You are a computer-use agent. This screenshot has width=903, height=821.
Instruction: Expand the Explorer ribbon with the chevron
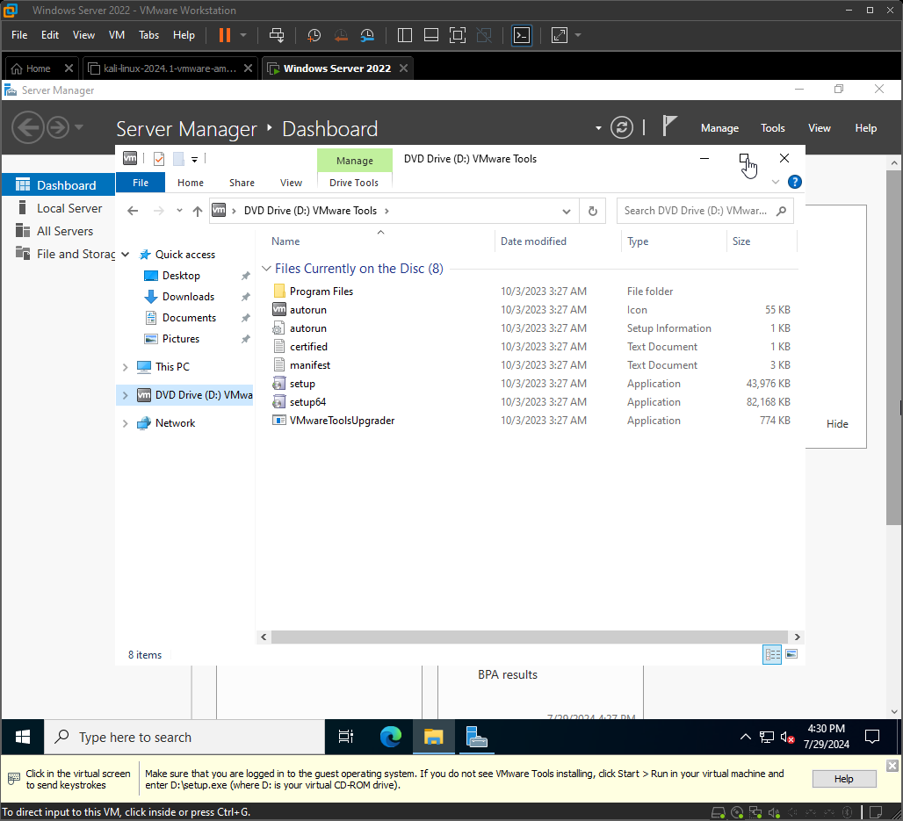pyautogui.click(x=776, y=182)
